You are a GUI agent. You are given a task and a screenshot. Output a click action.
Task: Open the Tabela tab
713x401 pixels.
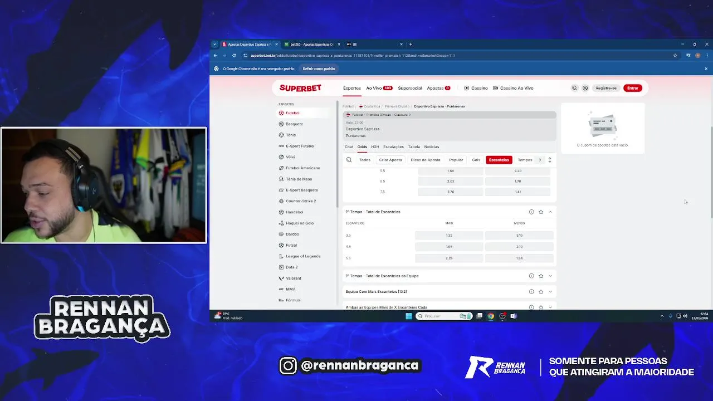pyautogui.click(x=414, y=146)
